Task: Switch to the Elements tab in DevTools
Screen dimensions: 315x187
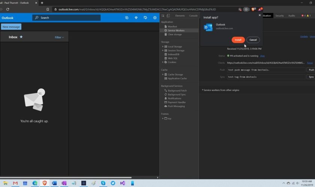Action: [x=180, y=16]
